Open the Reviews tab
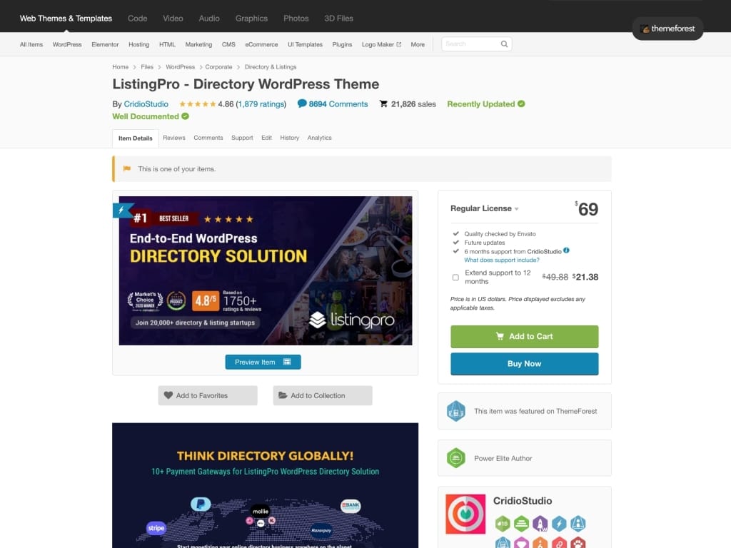 coord(174,138)
